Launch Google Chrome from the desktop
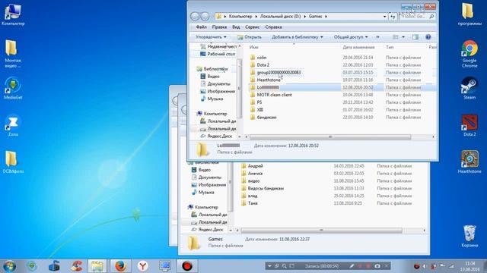The width and height of the screenshot is (487, 273). 469,53
